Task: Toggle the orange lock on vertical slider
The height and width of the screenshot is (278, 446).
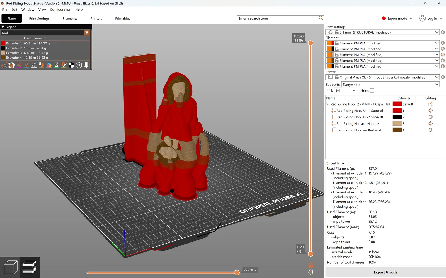Action: [311, 265]
